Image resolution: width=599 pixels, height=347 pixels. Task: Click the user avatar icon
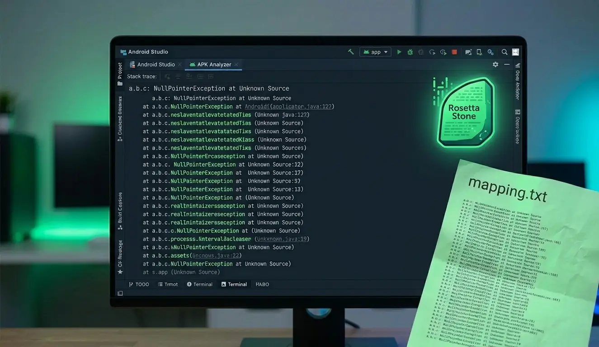[516, 52]
